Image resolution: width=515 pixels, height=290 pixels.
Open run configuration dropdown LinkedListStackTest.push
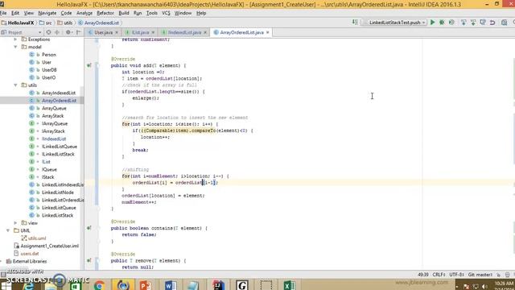click(x=393, y=23)
